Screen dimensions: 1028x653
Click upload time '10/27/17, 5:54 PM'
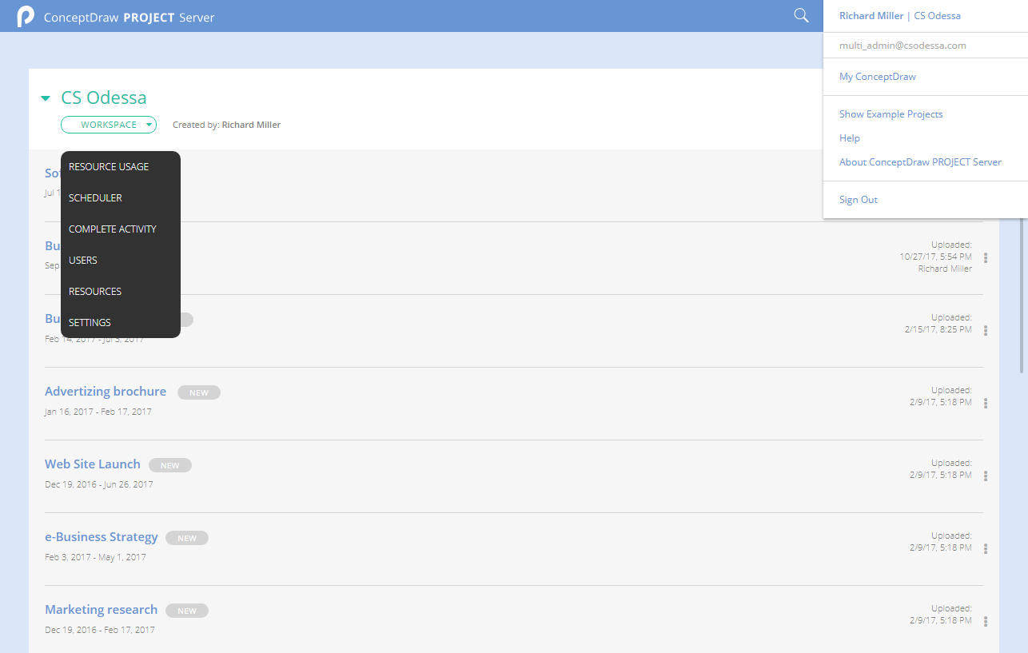[935, 257]
